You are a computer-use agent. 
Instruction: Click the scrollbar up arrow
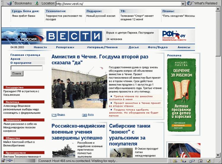(218, 9)
